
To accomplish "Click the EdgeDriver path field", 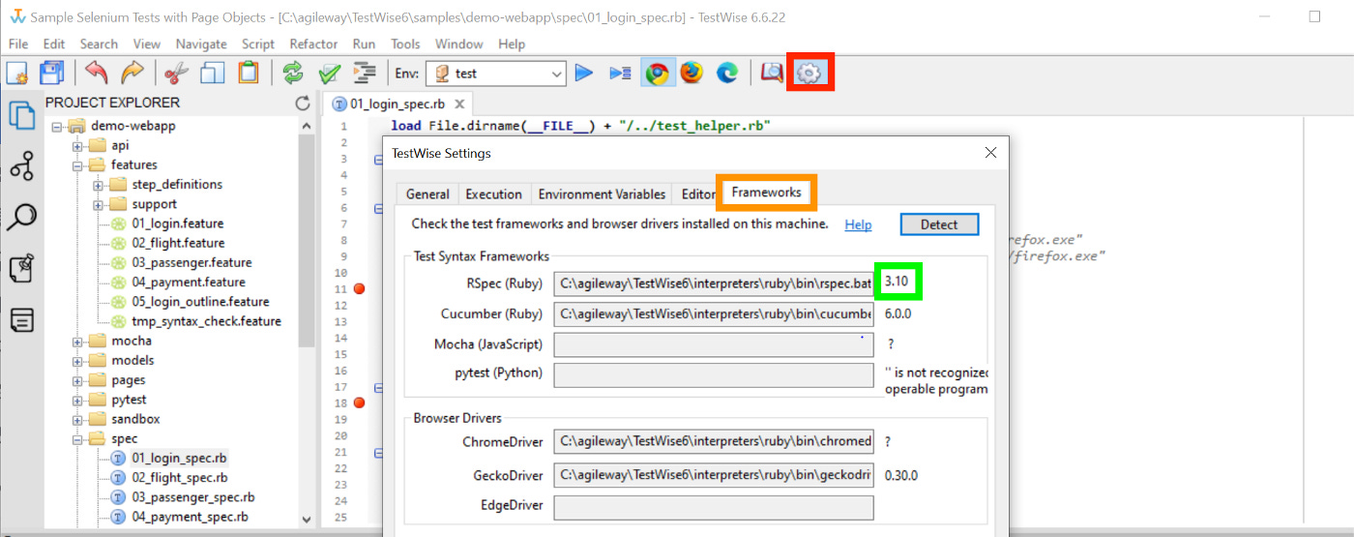I will [x=714, y=507].
